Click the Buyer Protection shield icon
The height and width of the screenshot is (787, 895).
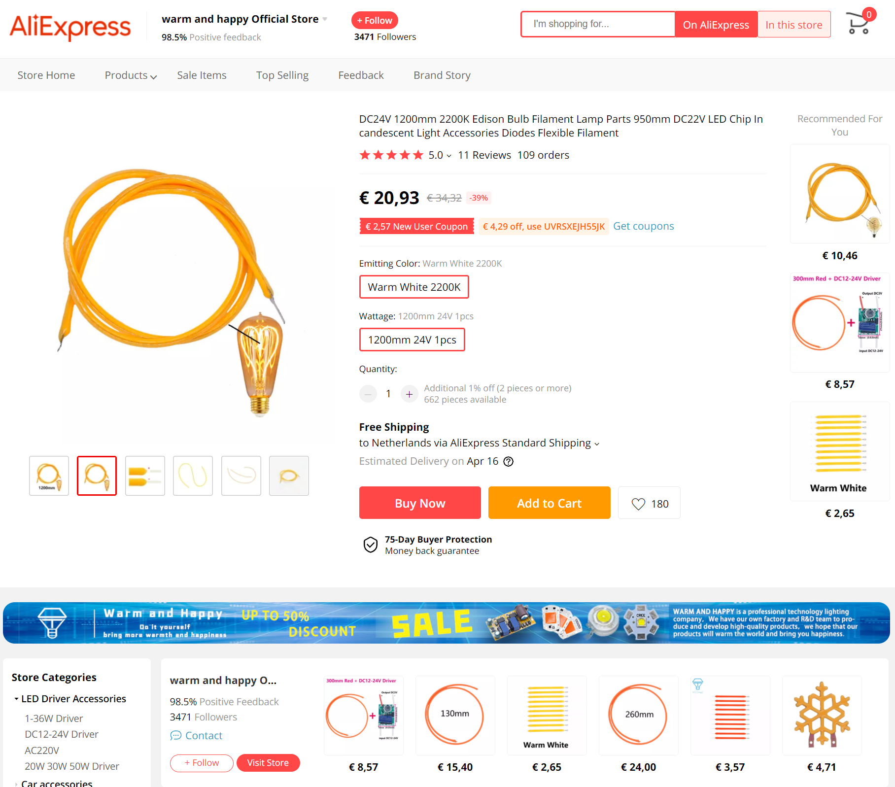click(371, 545)
